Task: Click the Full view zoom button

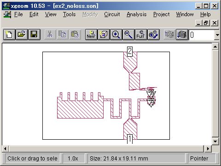Action: (141, 35)
